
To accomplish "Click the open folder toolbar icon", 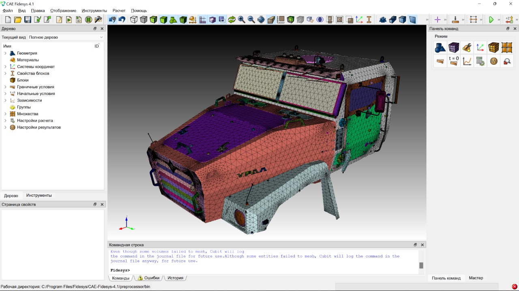I will tap(18, 19).
